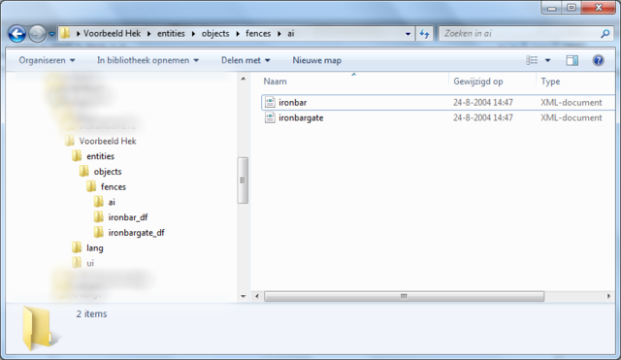Select 'ui' folder in the tree

tap(90, 263)
